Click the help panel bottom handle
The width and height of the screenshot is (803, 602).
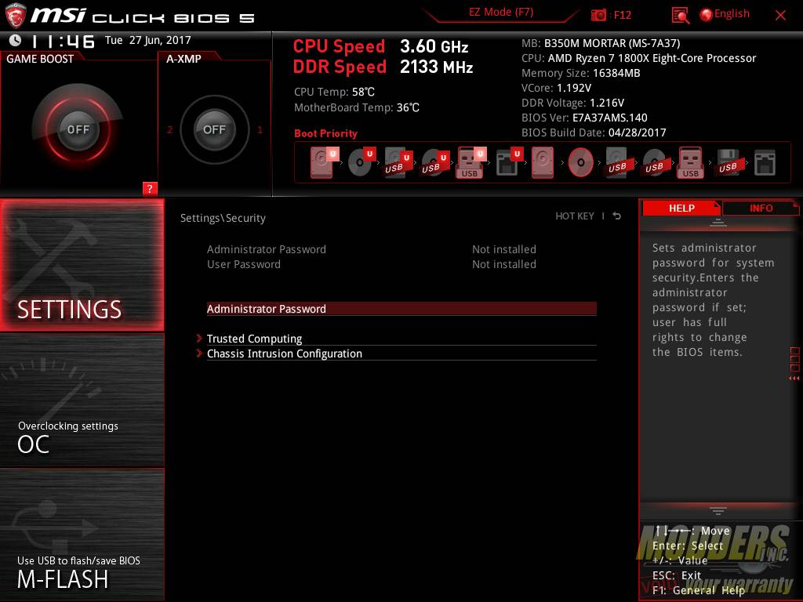click(x=718, y=510)
